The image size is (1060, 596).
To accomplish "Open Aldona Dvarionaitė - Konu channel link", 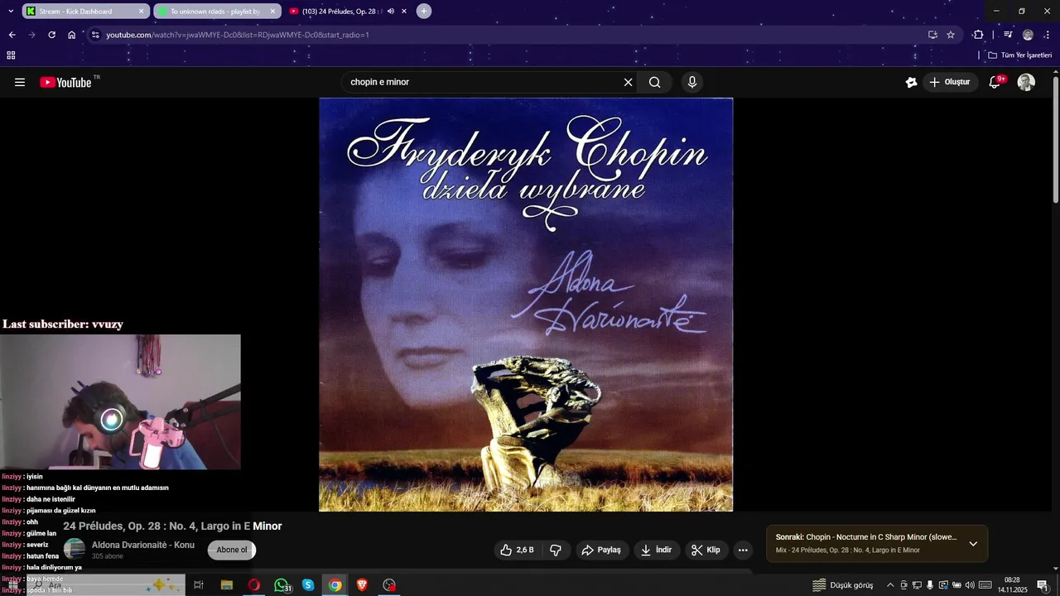I will pos(143,545).
